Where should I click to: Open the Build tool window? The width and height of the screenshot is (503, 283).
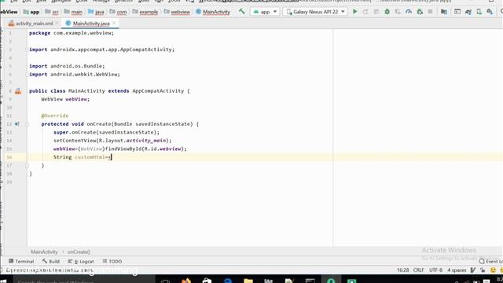50,261
